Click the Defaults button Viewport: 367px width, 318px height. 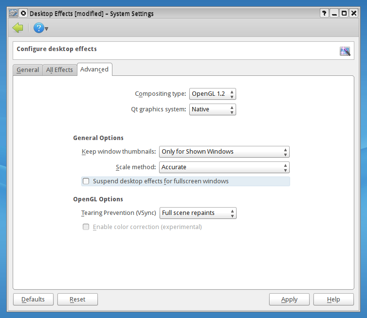[33, 300]
